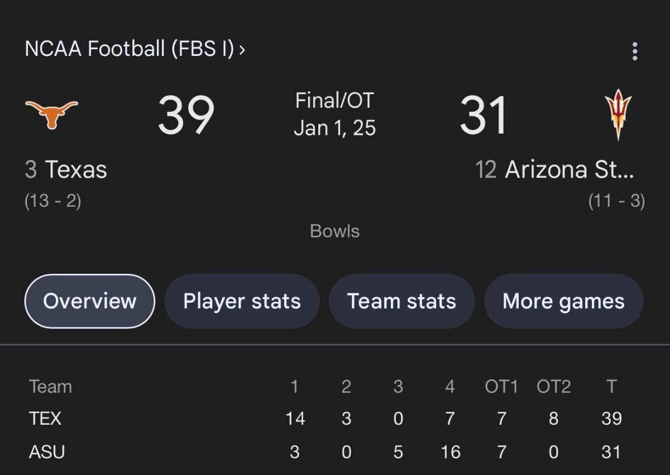
Task: Open the Team stats tab
Action: click(401, 301)
